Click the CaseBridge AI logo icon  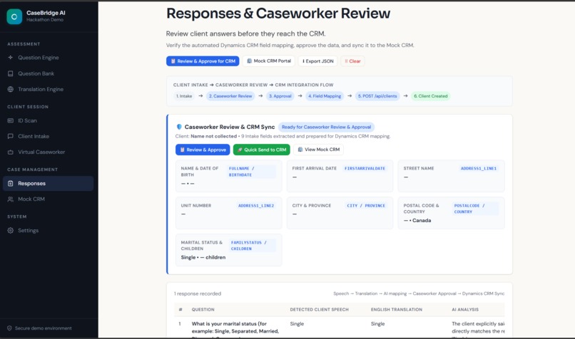(x=14, y=16)
